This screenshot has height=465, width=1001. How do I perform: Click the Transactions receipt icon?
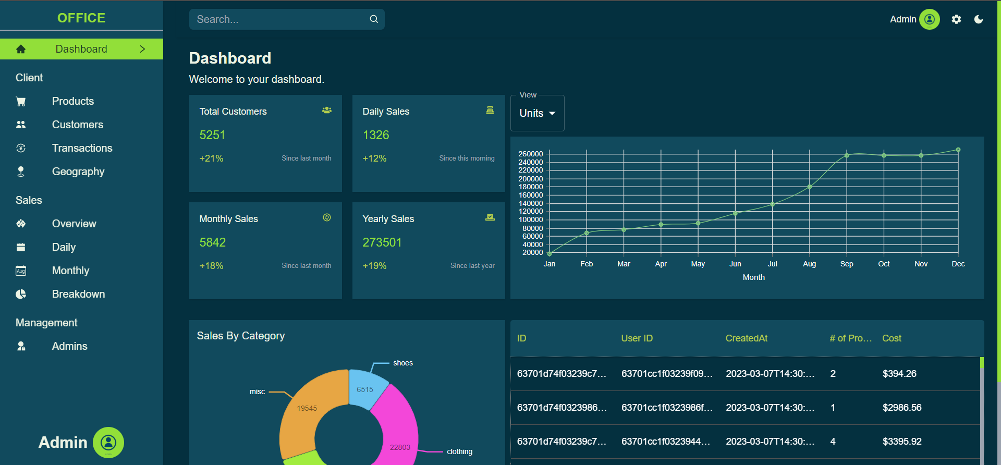pyautogui.click(x=21, y=148)
